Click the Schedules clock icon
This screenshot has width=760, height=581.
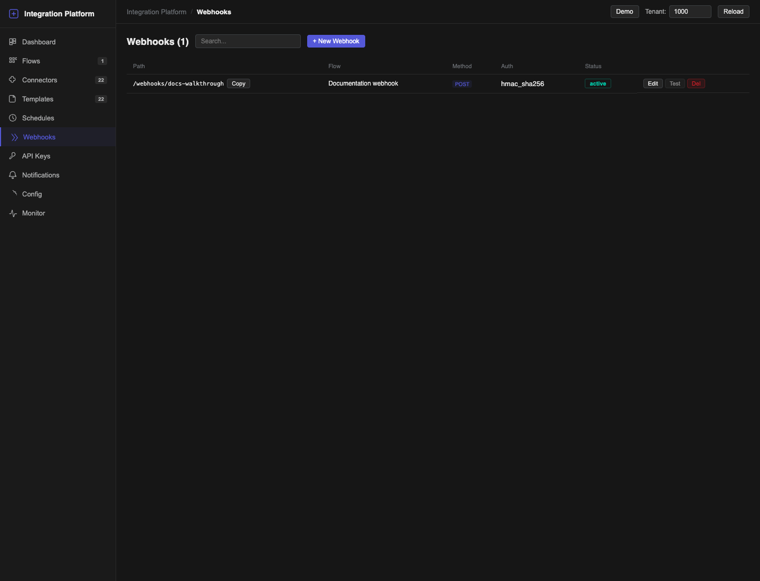pos(13,118)
